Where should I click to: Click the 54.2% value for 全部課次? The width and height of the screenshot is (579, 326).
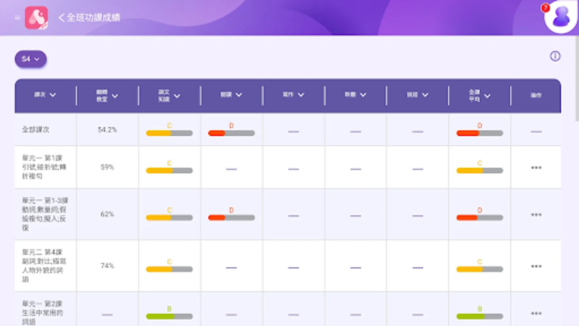tap(107, 130)
